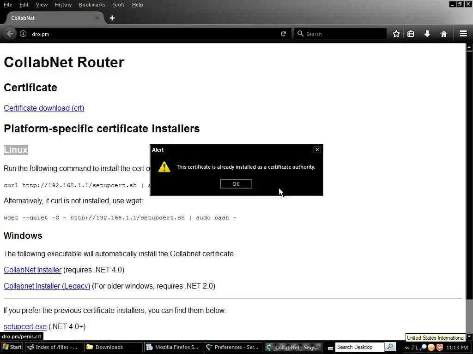Open the View menu
Viewport: 473px width, 354px height.
[x=42, y=5]
